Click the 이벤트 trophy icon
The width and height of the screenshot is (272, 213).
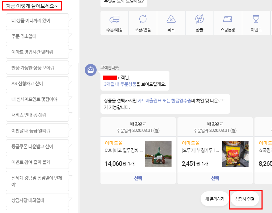click(x=256, y=19)
